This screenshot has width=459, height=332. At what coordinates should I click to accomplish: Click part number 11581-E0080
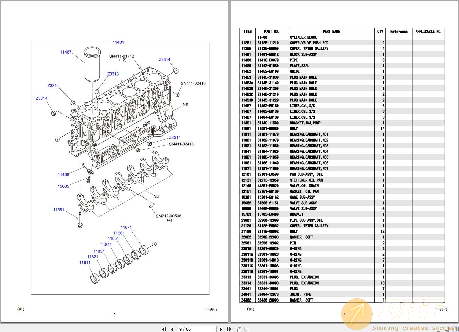[268, 129]
